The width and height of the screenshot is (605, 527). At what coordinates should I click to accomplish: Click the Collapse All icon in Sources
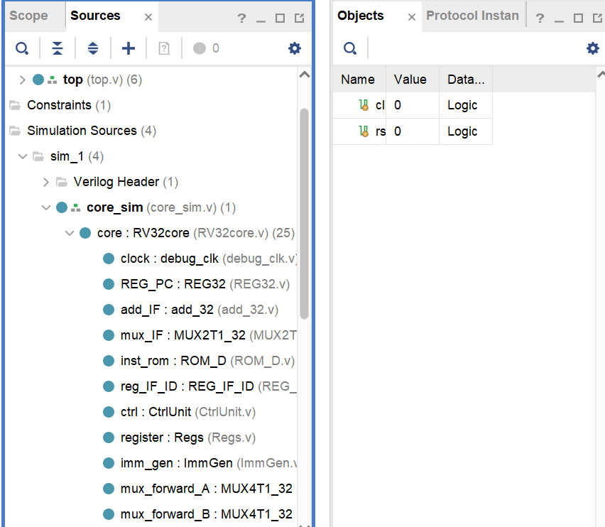coord(58,48)
